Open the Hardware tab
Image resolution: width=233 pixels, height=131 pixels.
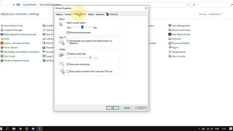point(99,14)
